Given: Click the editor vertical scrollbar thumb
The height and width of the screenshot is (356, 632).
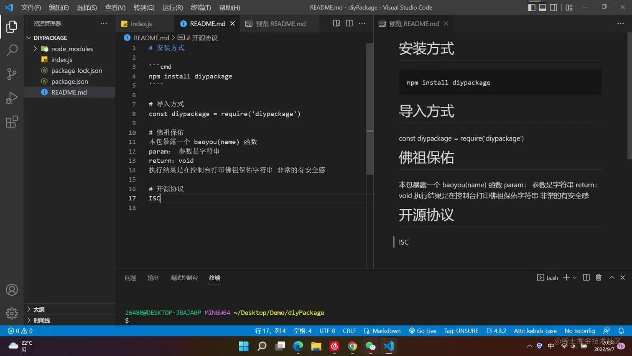Looking at the screenshot, I should (x=370, y=109).
